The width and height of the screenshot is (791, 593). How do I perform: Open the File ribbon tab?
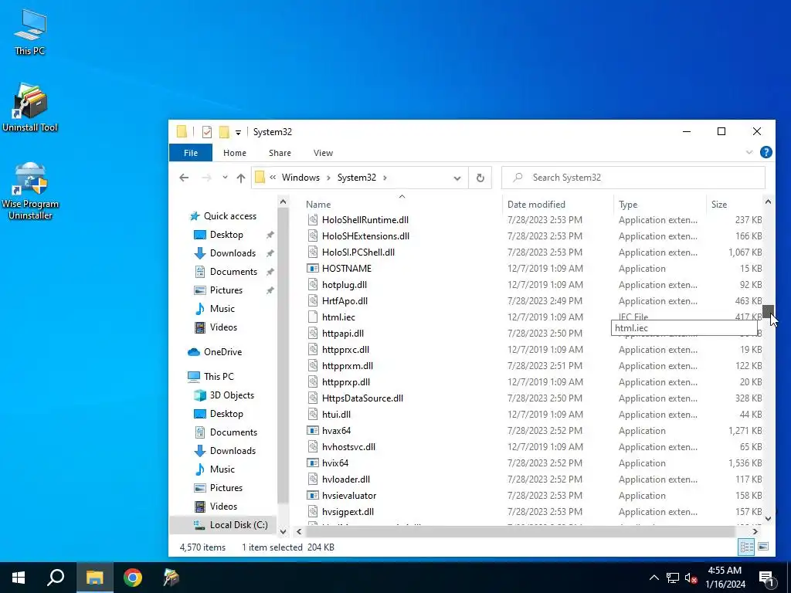point(191,153)
